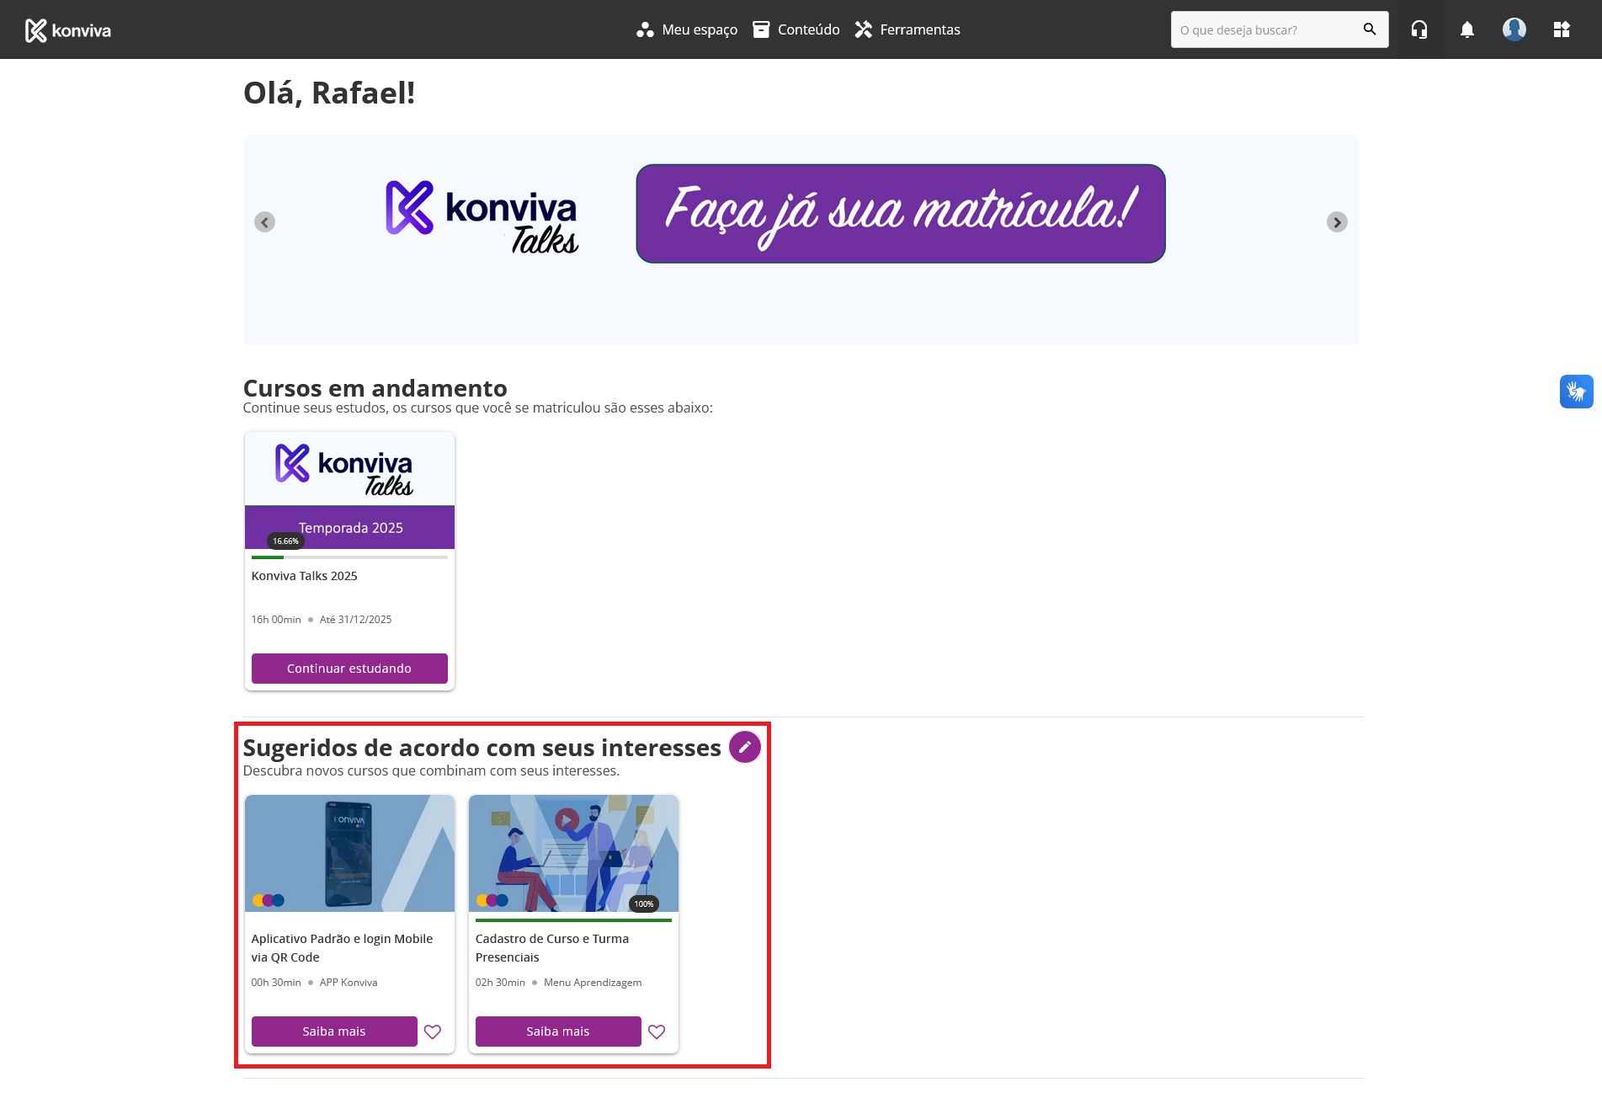Open notifications bell
Screen dimensions: 1602x1114
point(1467,29)
